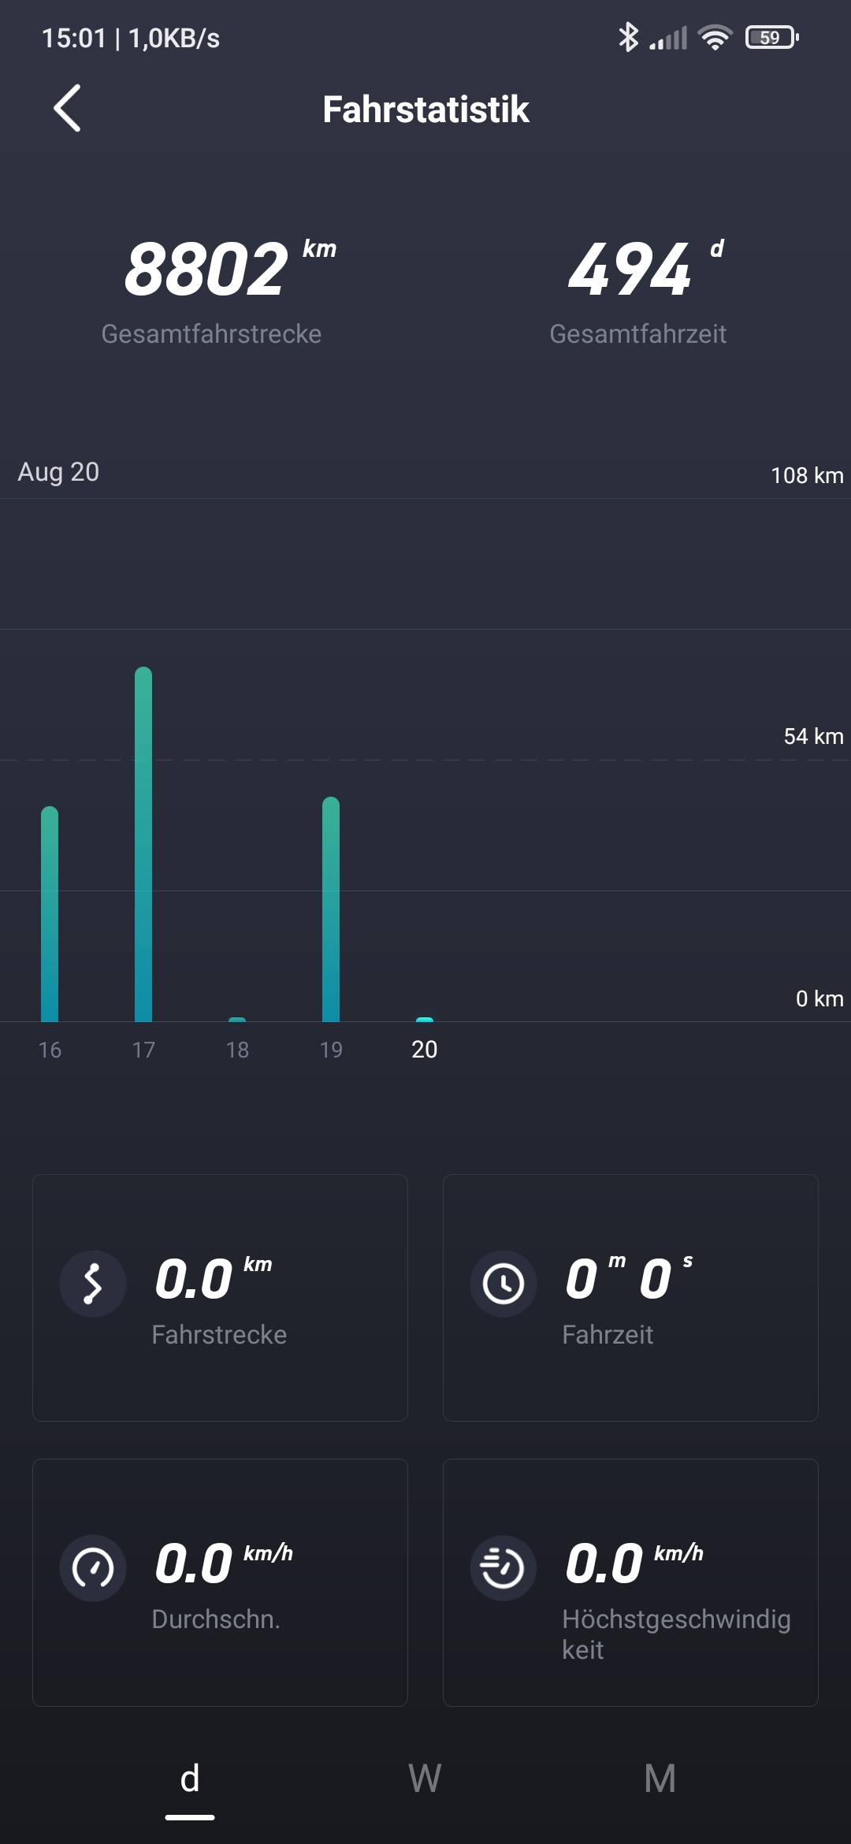Viewport: 851px width, 1844px height.
Task: Tap the Wi-Fi status icon
Action: pos(715,37)
